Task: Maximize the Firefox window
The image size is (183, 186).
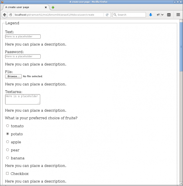Action: (x=178, y=2)
